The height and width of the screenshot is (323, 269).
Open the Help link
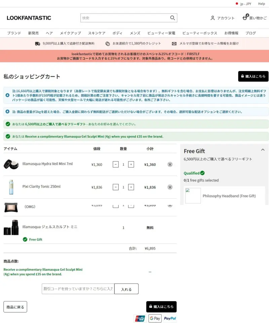pos(261,4)
